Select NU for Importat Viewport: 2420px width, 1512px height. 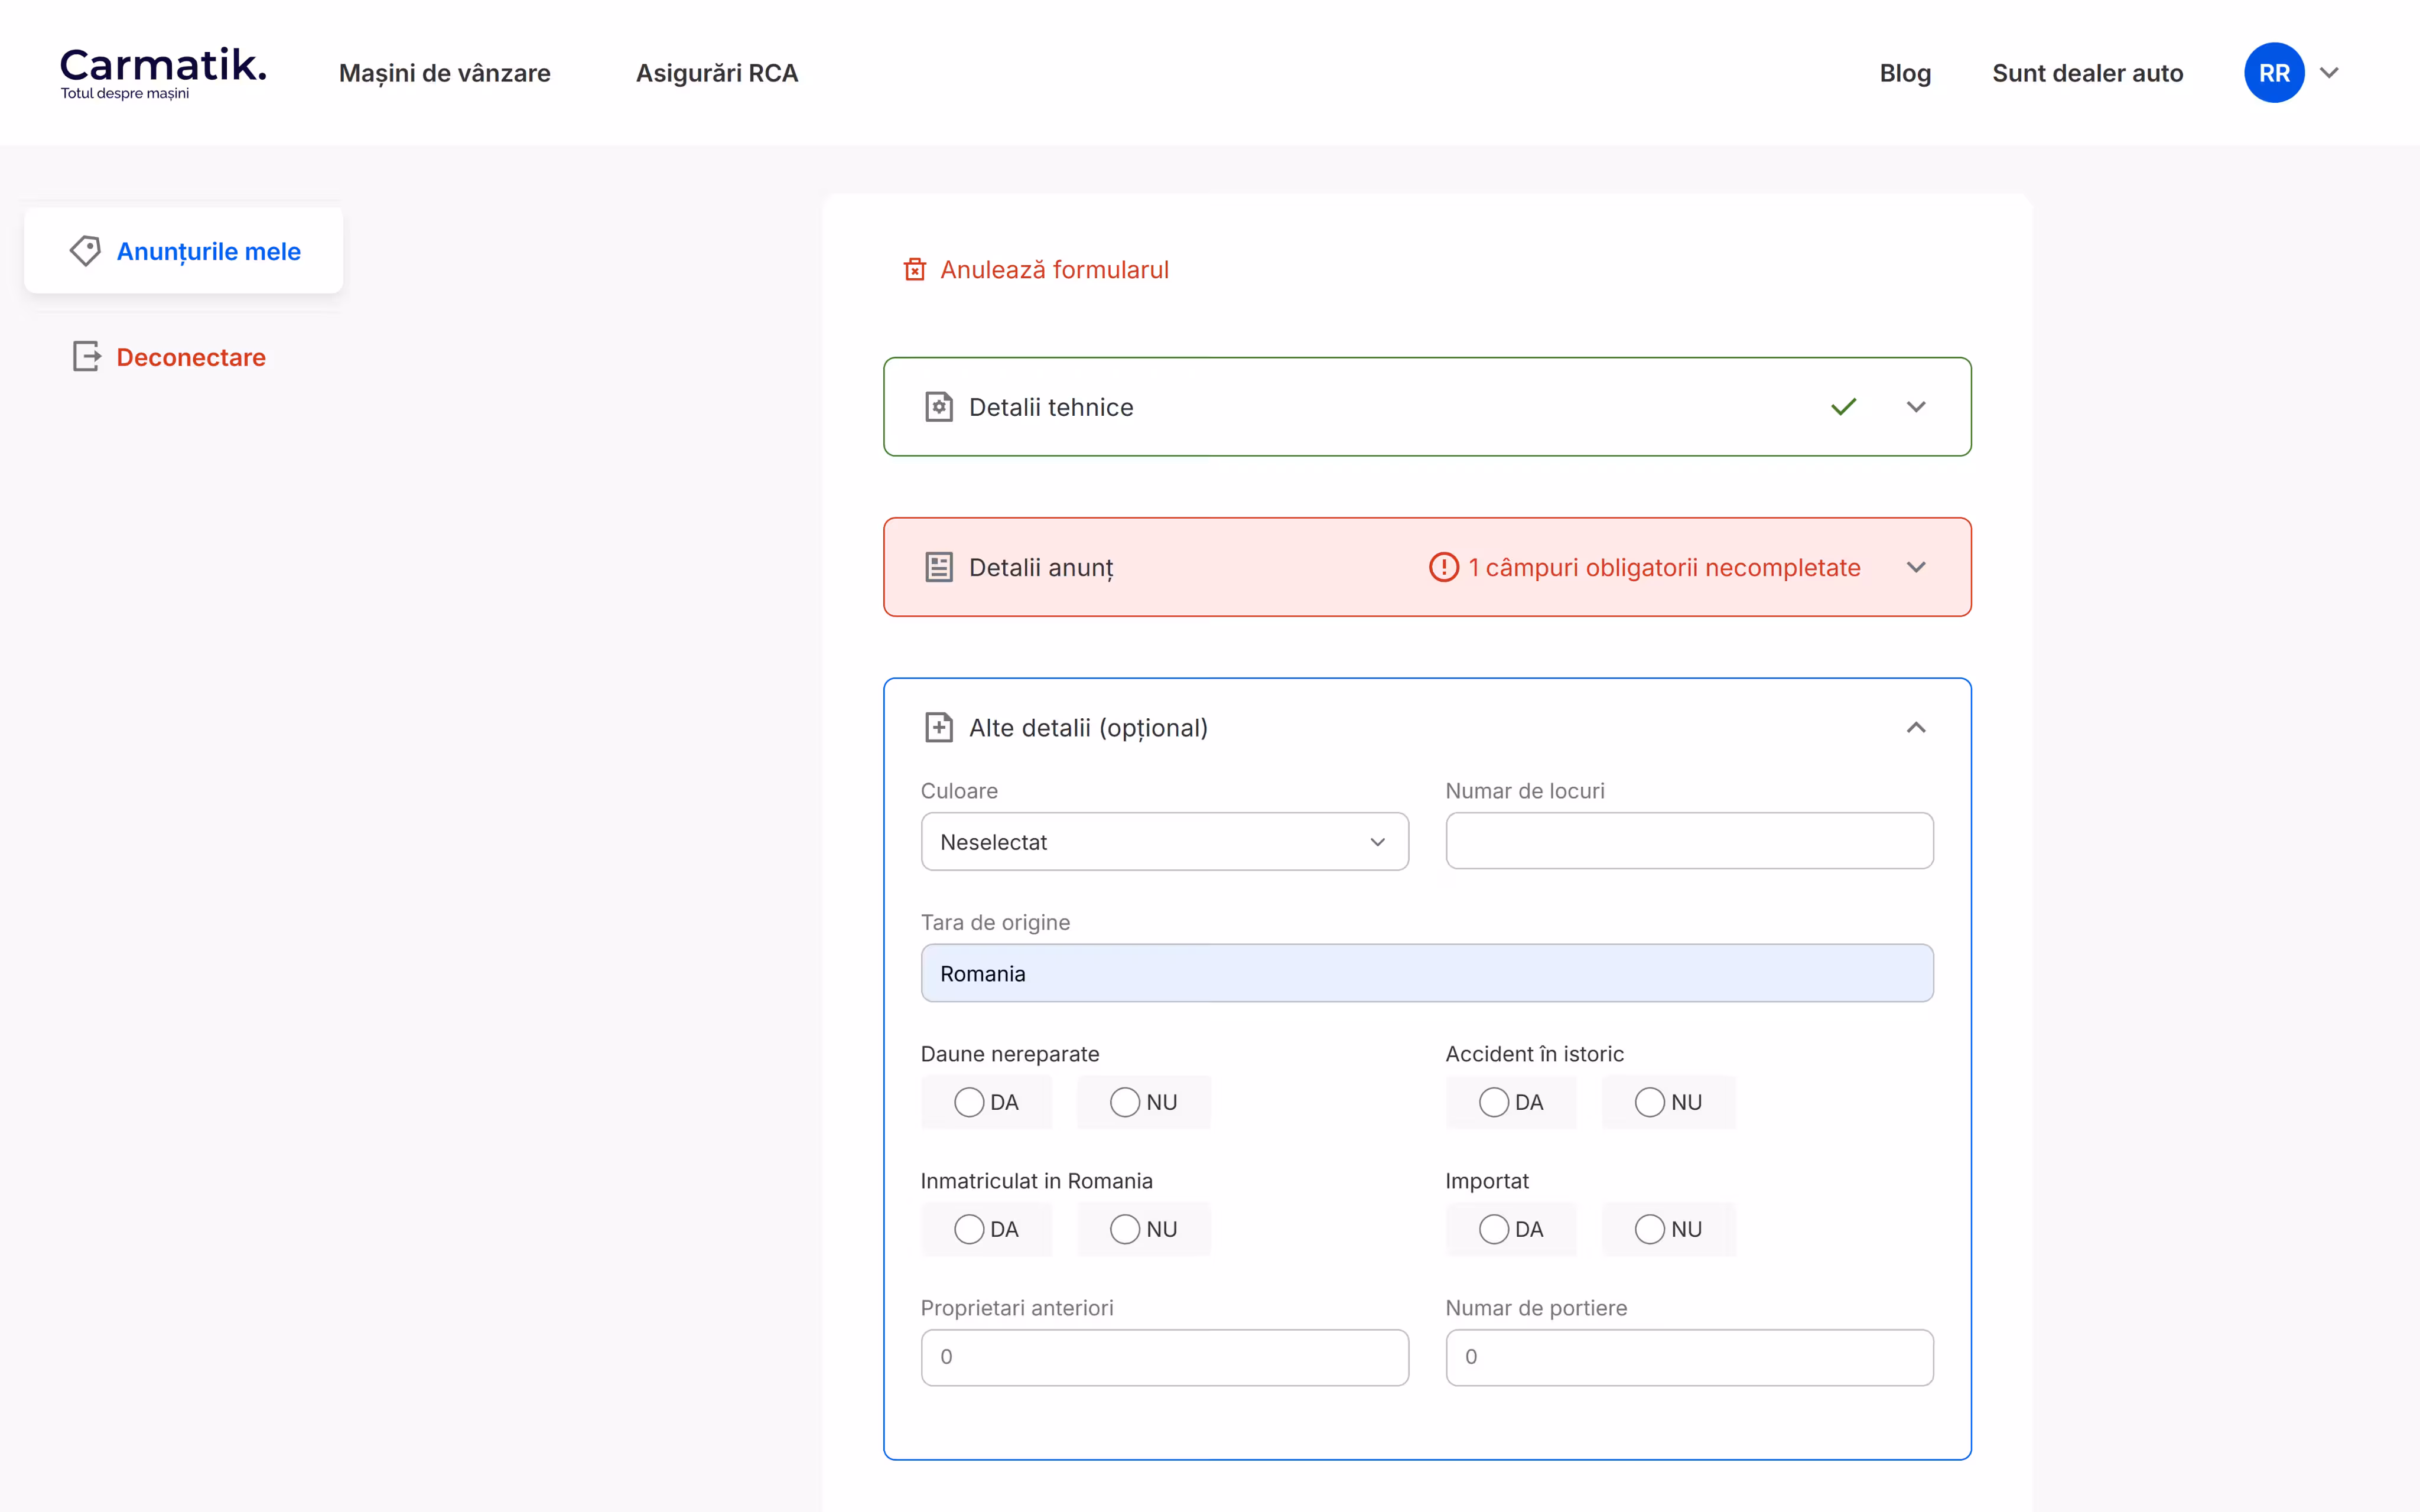coord(1668,1229)
